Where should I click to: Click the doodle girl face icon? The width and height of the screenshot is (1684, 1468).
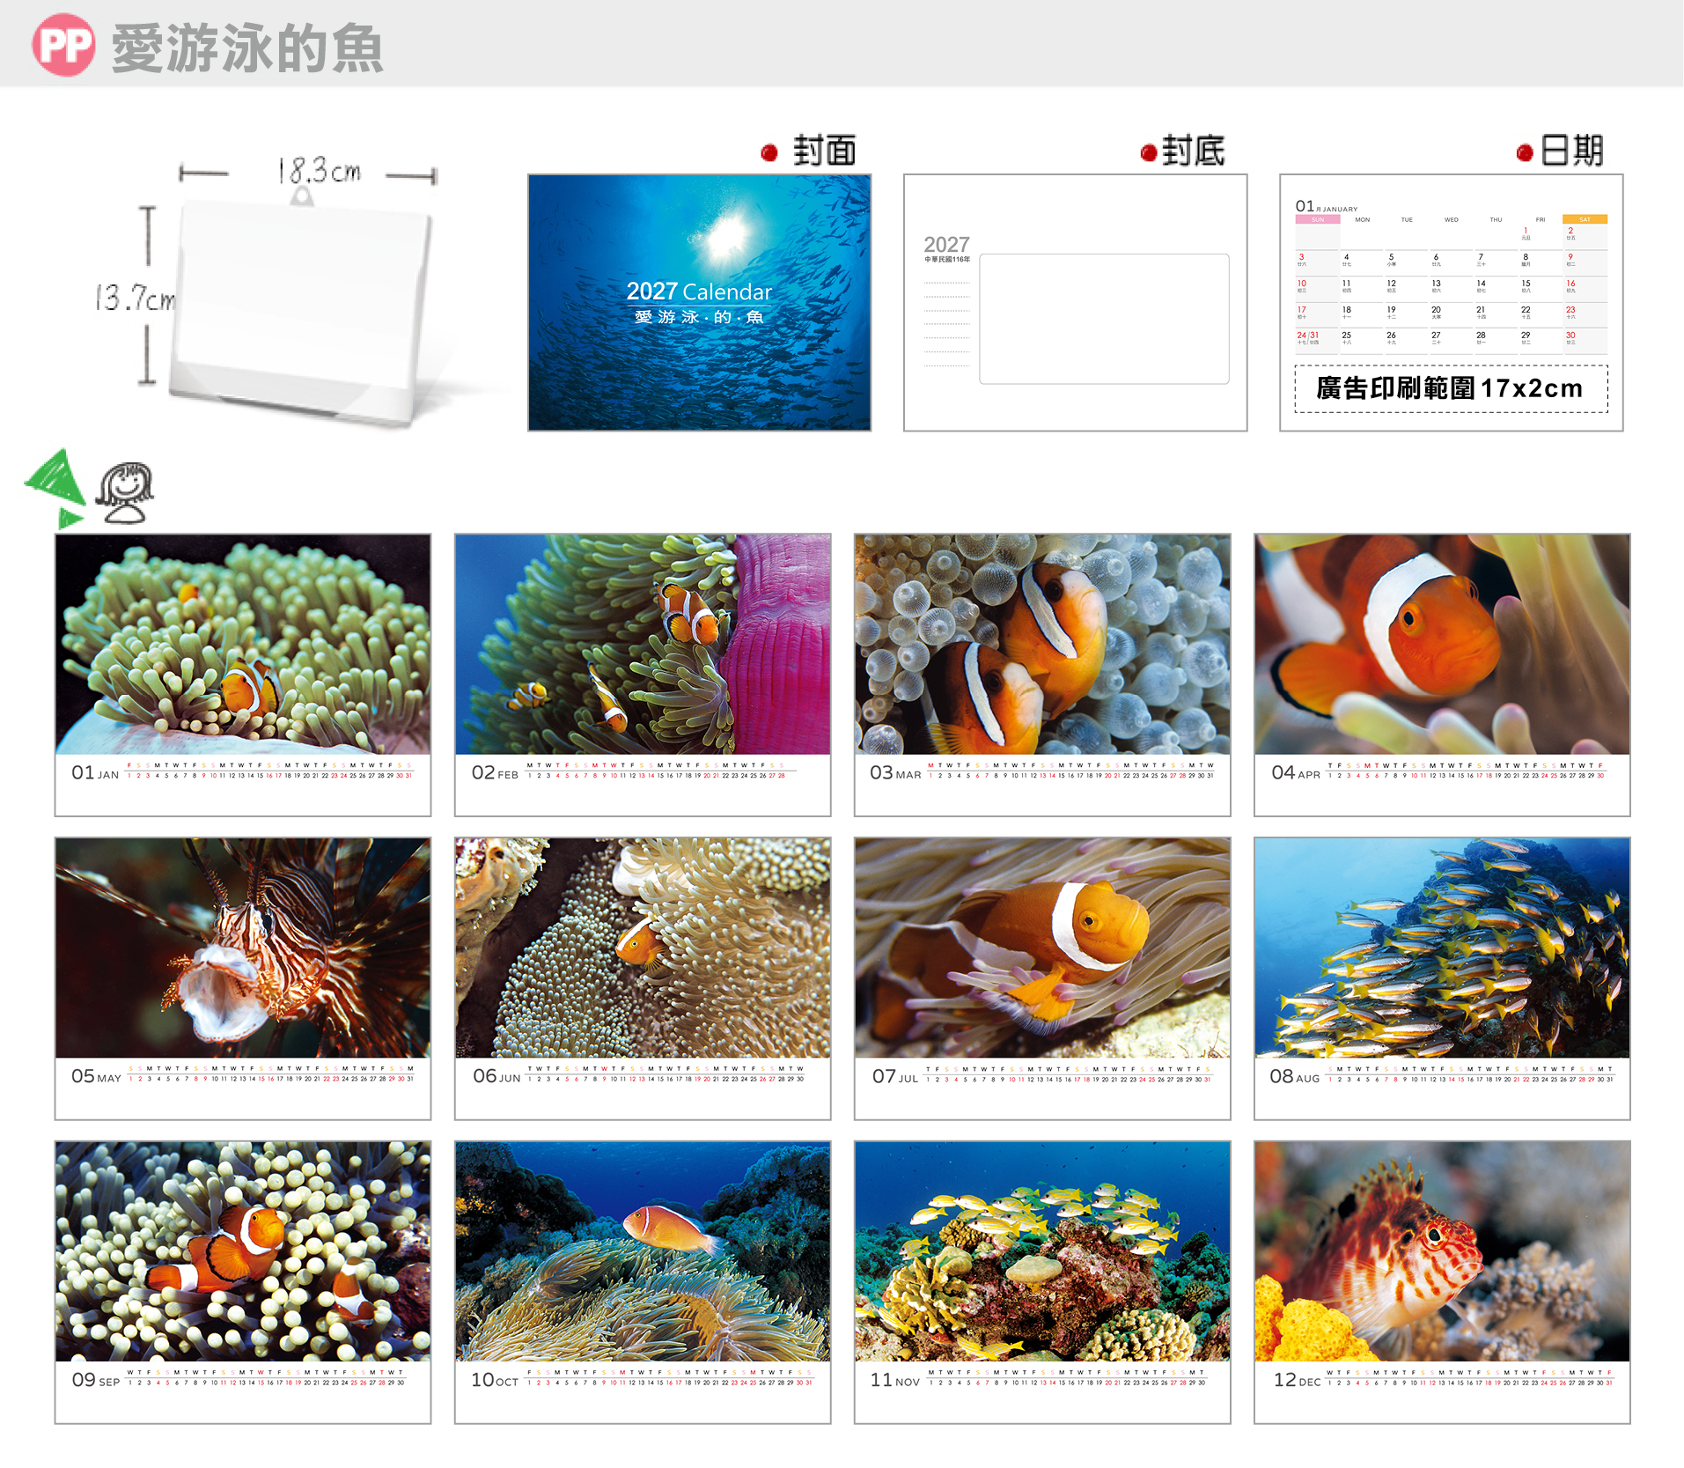click(x=125, y=492)
